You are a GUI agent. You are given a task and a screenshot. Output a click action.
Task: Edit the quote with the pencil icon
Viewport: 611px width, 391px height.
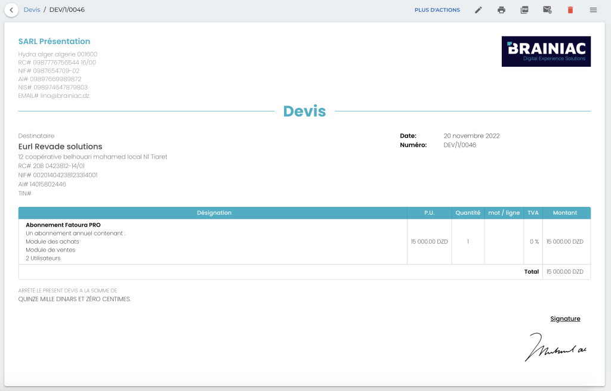(478, 10)
